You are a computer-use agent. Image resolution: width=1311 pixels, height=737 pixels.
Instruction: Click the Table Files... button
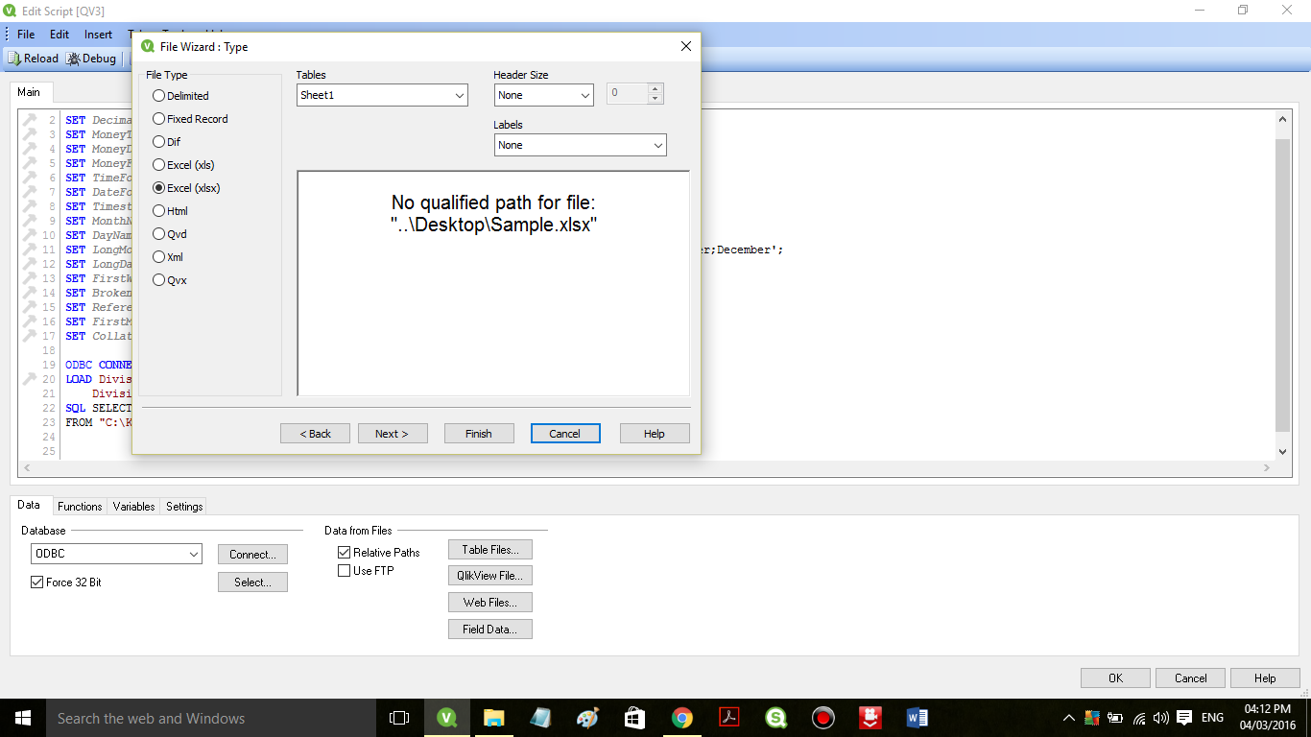coord(490,550)
